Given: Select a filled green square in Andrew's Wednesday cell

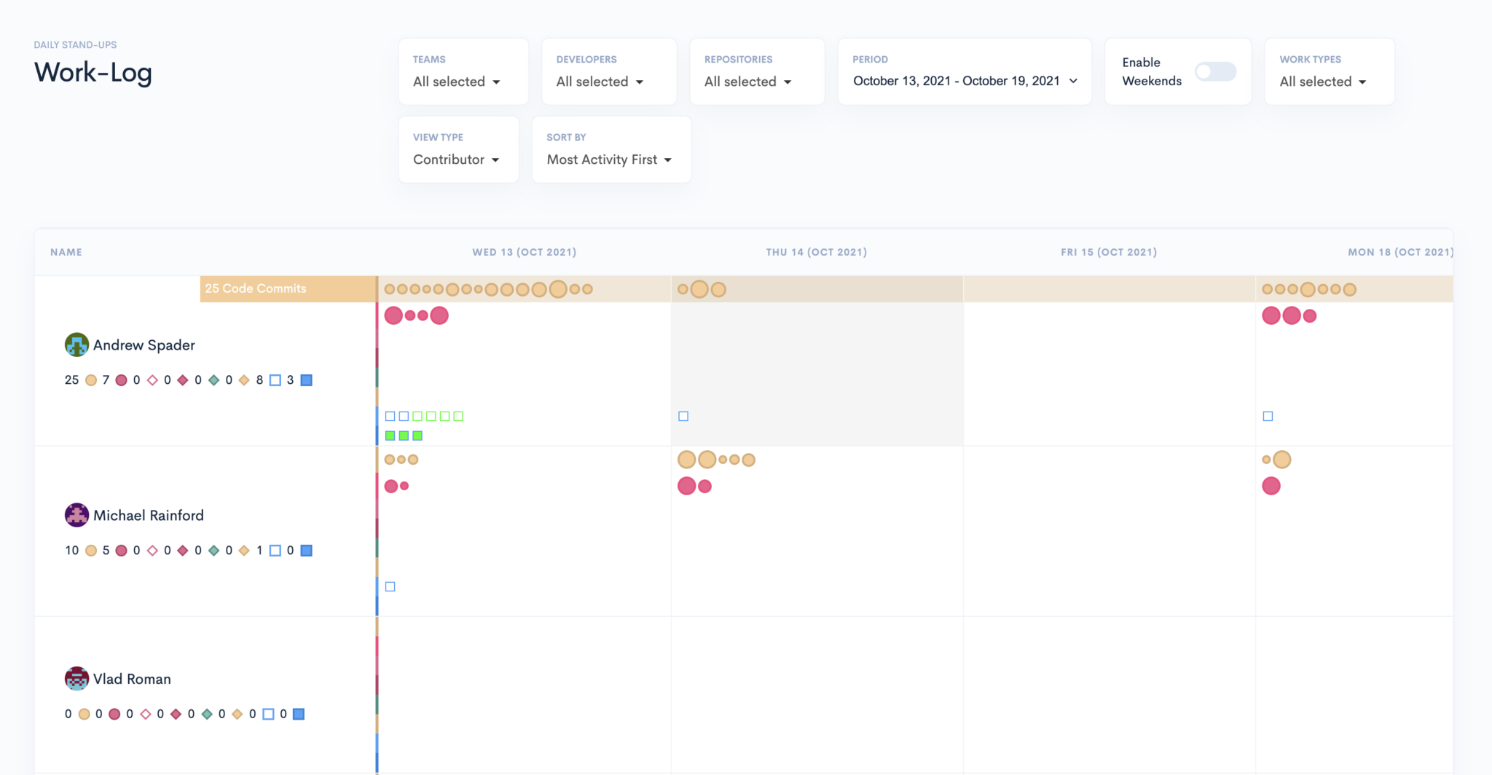Looking at the screenshot, I should tap(390, 435).
